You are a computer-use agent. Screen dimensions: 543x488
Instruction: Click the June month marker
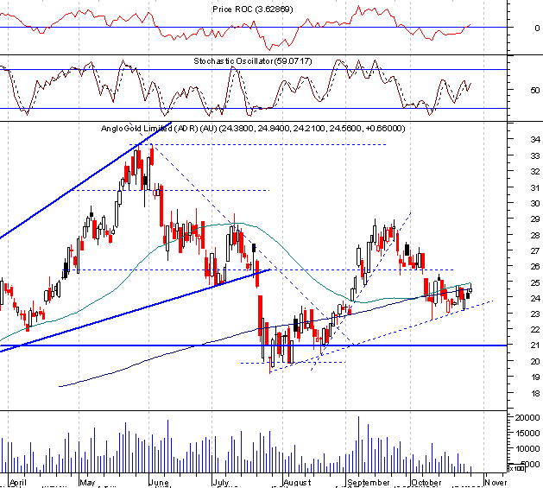[x=159, y=483]
